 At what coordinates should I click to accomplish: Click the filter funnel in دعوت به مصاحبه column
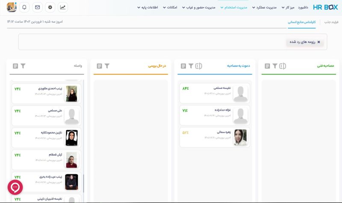coord(191,66)
